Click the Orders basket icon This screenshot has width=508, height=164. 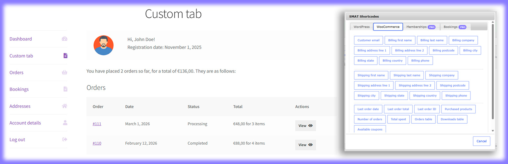[x=64, y=72]
